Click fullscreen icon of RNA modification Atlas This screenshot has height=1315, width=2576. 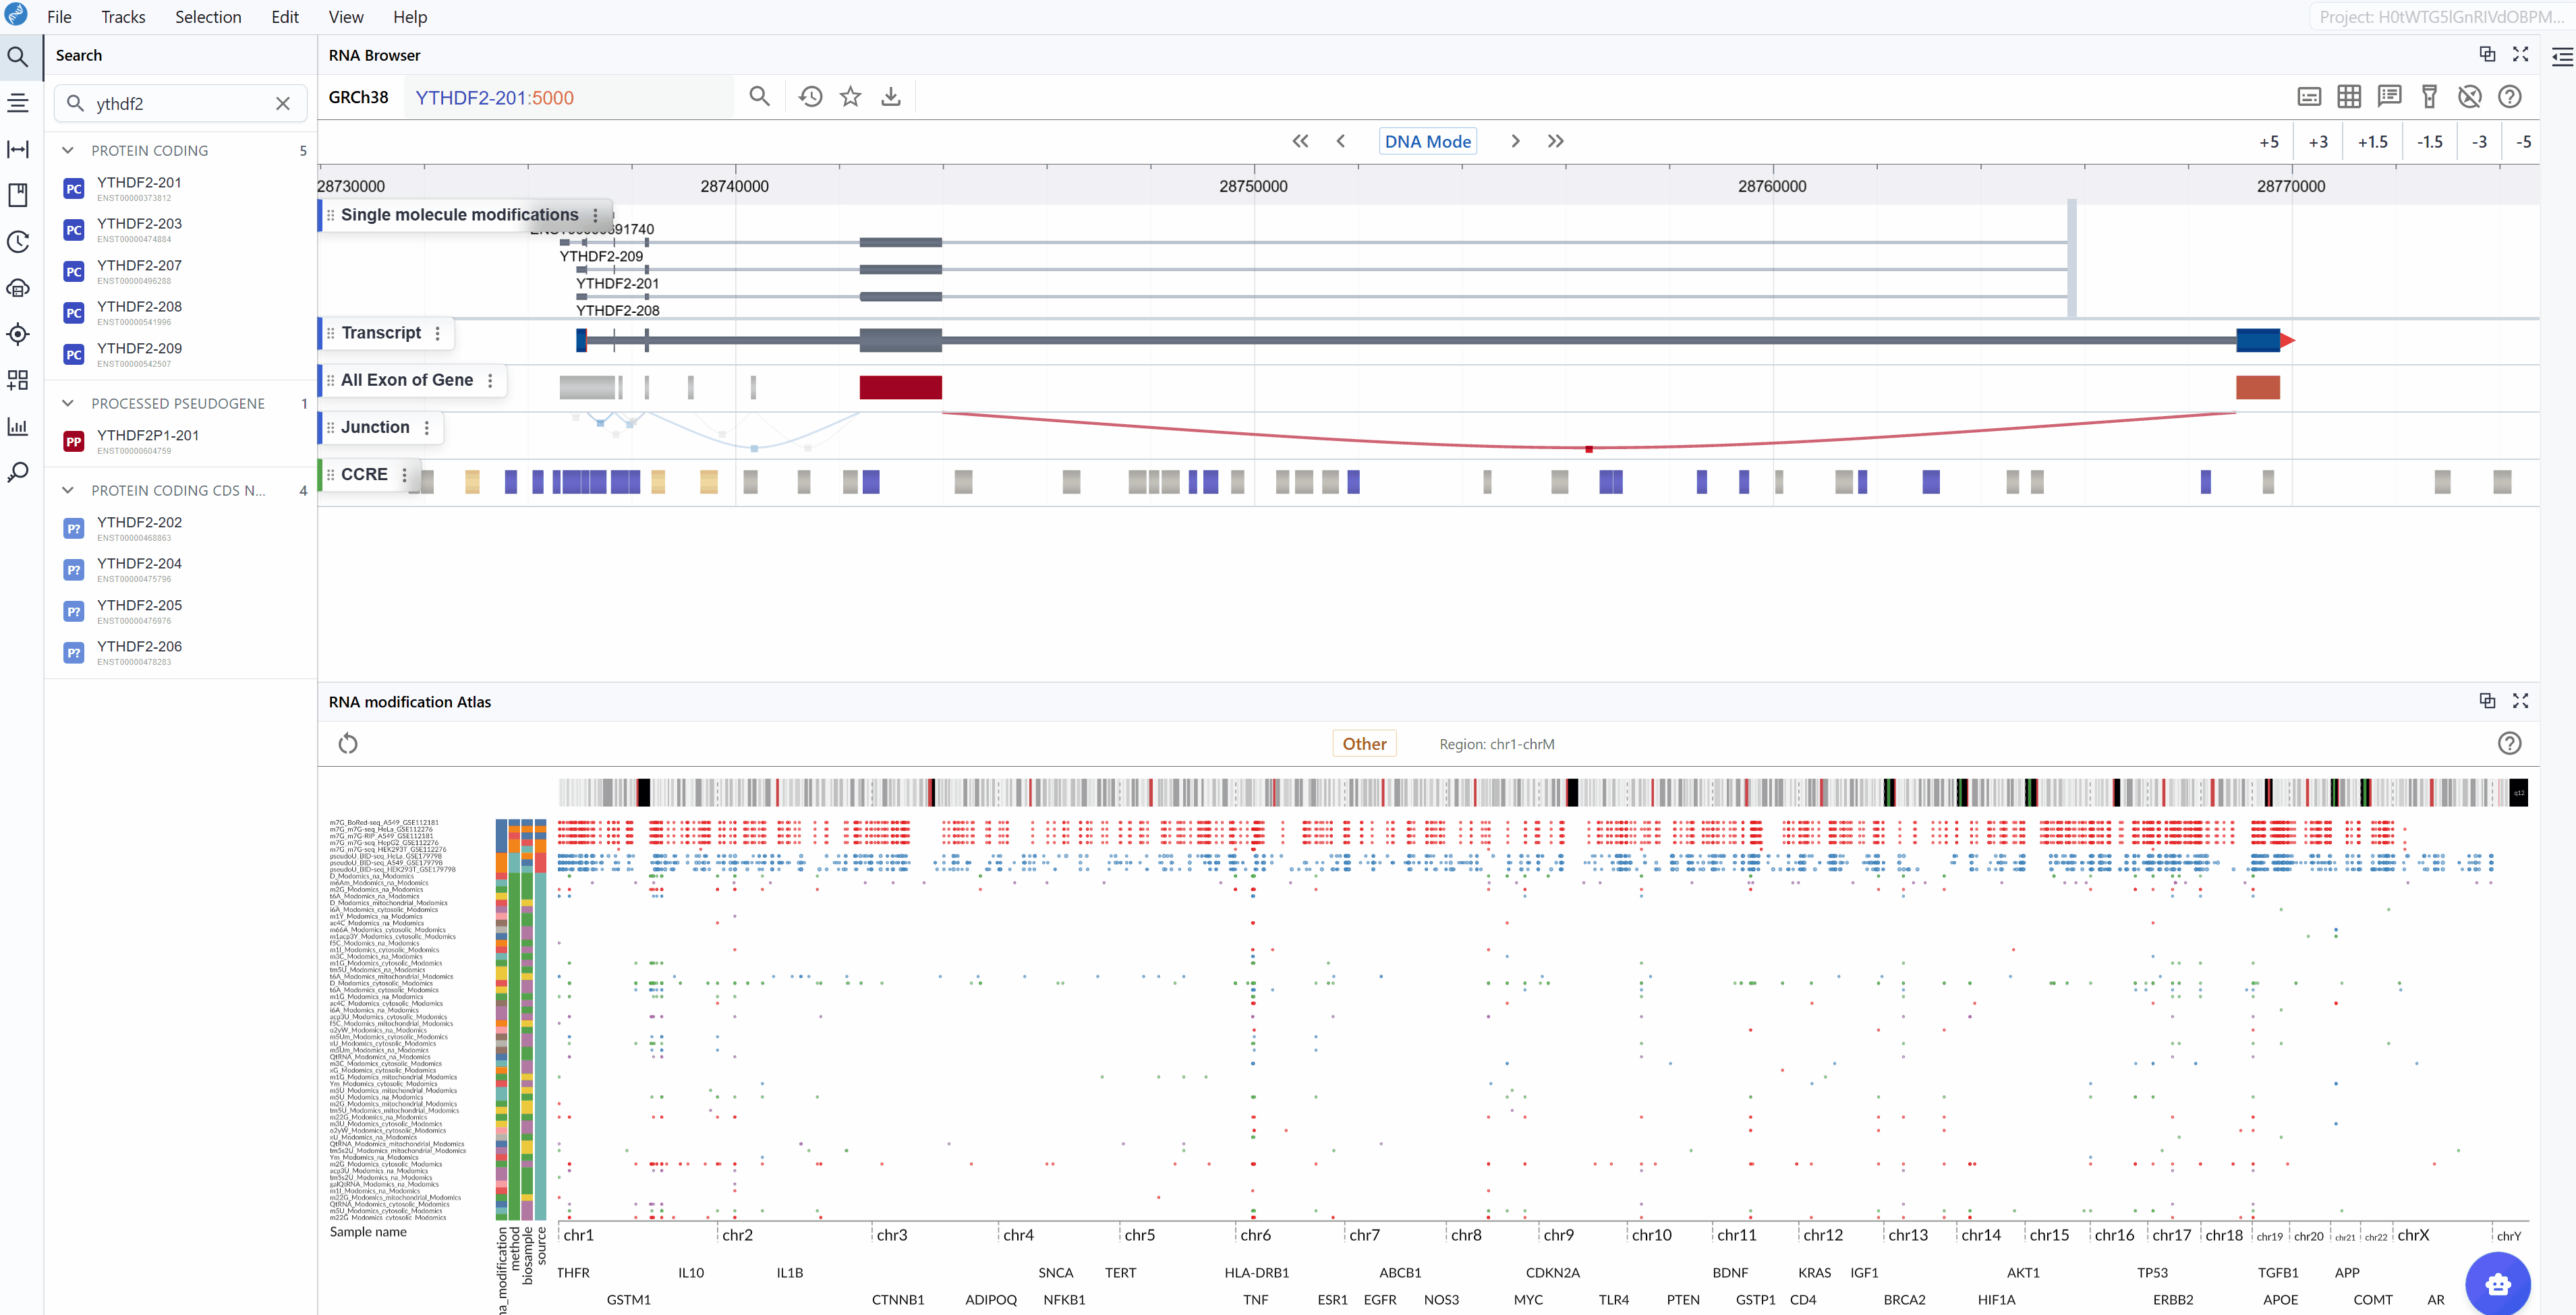click(2520, 701)
